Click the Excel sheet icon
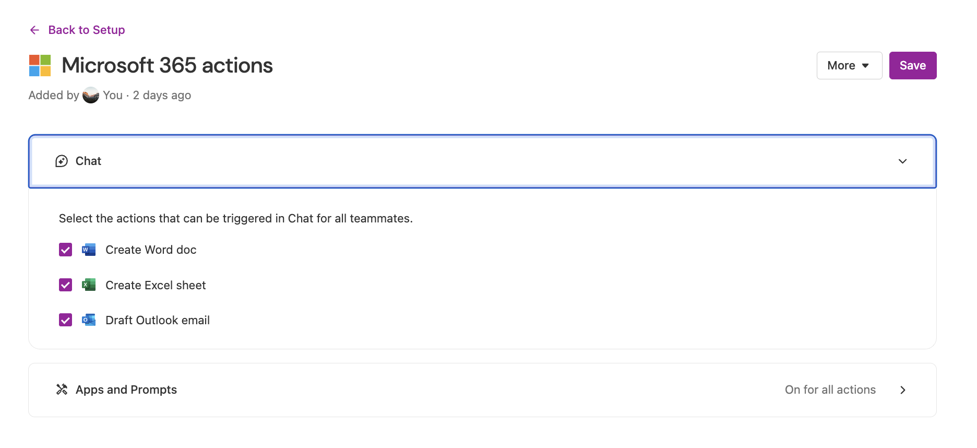Image resolution: width=977 pixels, height=448 pixels. tap(89, 285)
